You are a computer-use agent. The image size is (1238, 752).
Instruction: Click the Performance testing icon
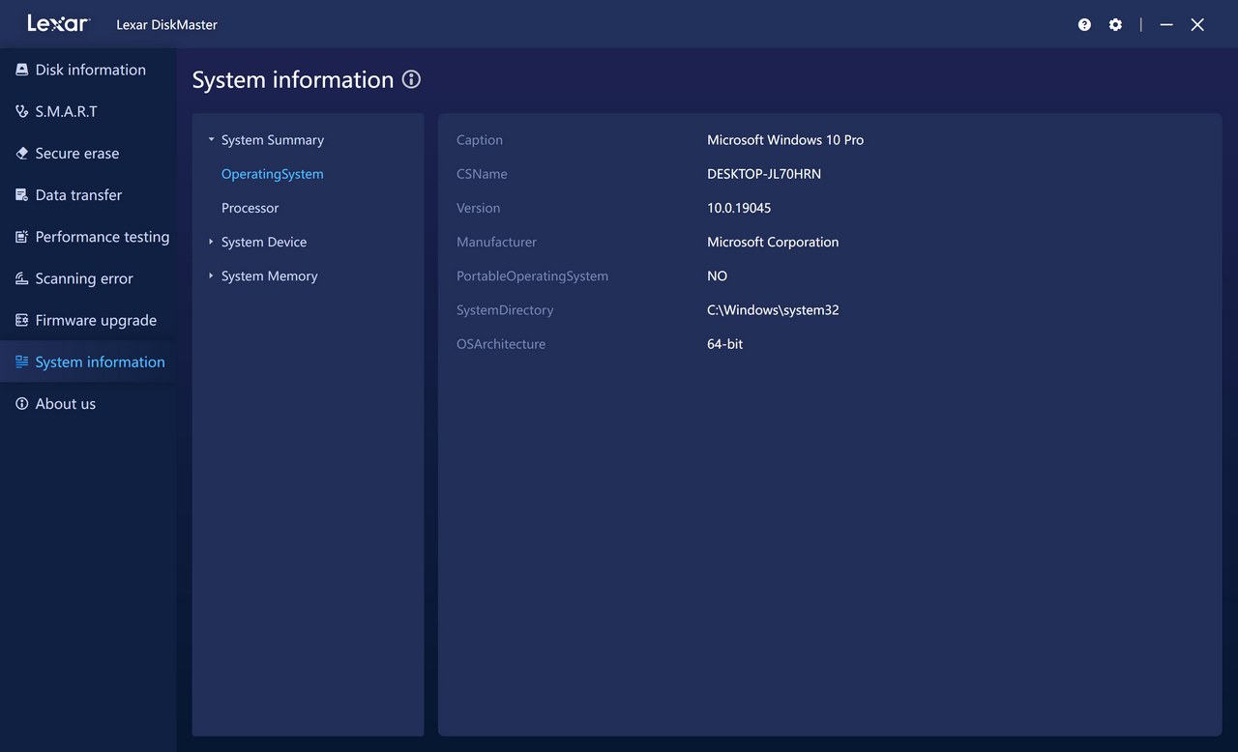click(21, 237)
